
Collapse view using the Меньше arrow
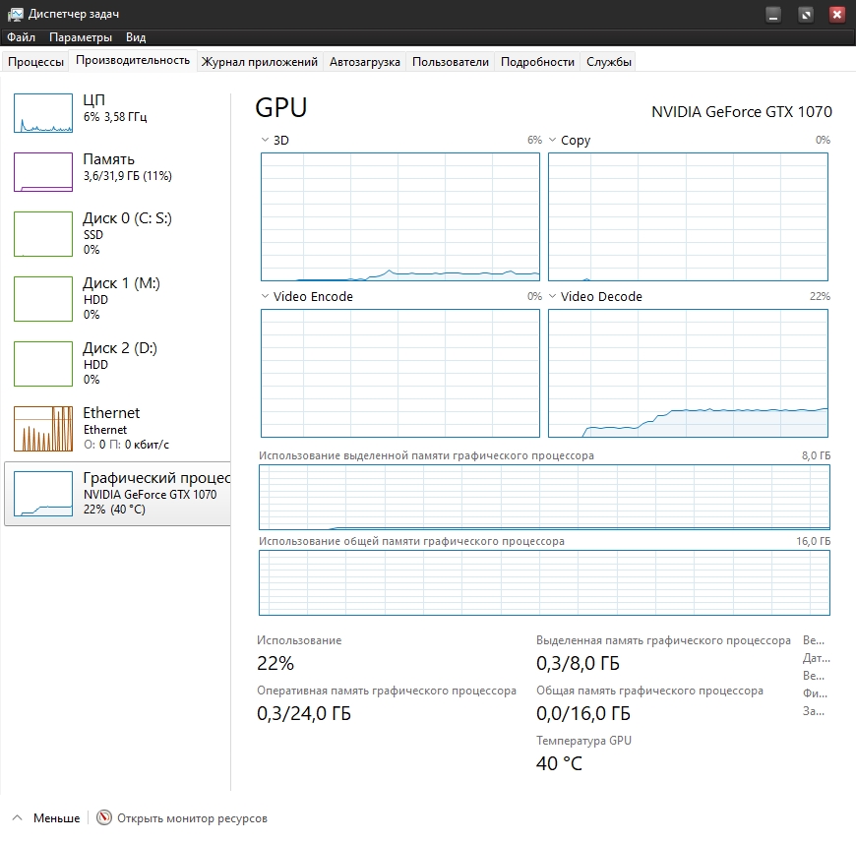[x=18, y=818]
